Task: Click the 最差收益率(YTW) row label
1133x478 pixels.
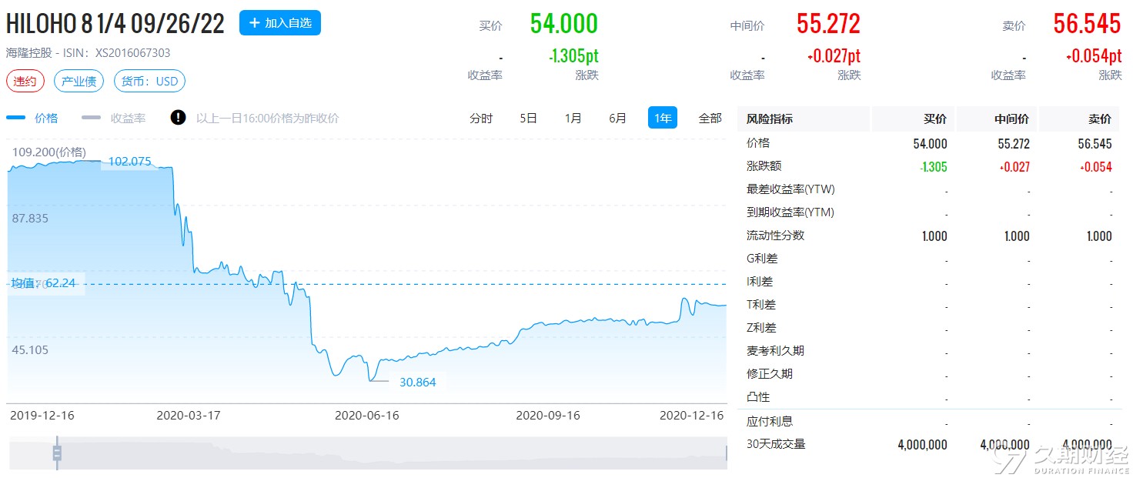Action: pyautogui.click(x=790, y=189)
